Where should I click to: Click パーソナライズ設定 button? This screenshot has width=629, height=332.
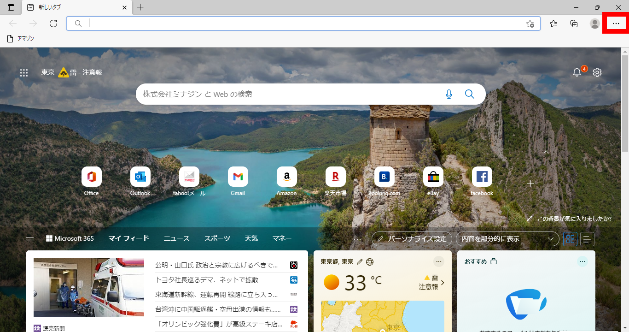point(412,239)
